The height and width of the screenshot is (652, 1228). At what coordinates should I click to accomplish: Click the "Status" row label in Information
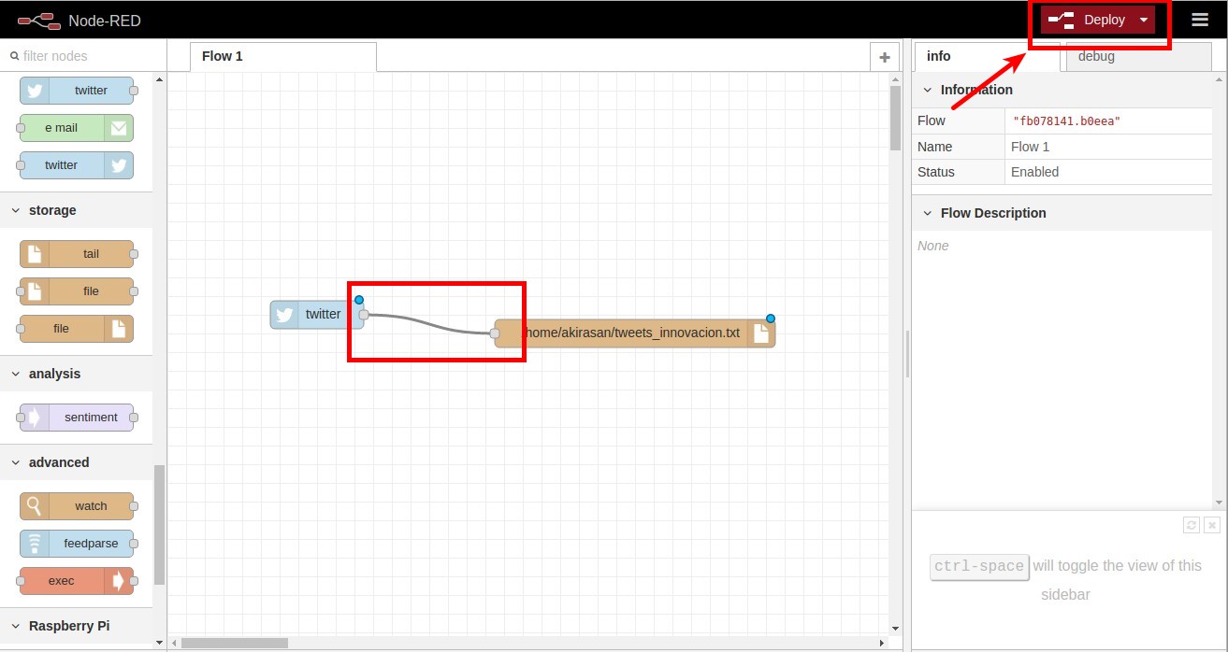[936, 172]
